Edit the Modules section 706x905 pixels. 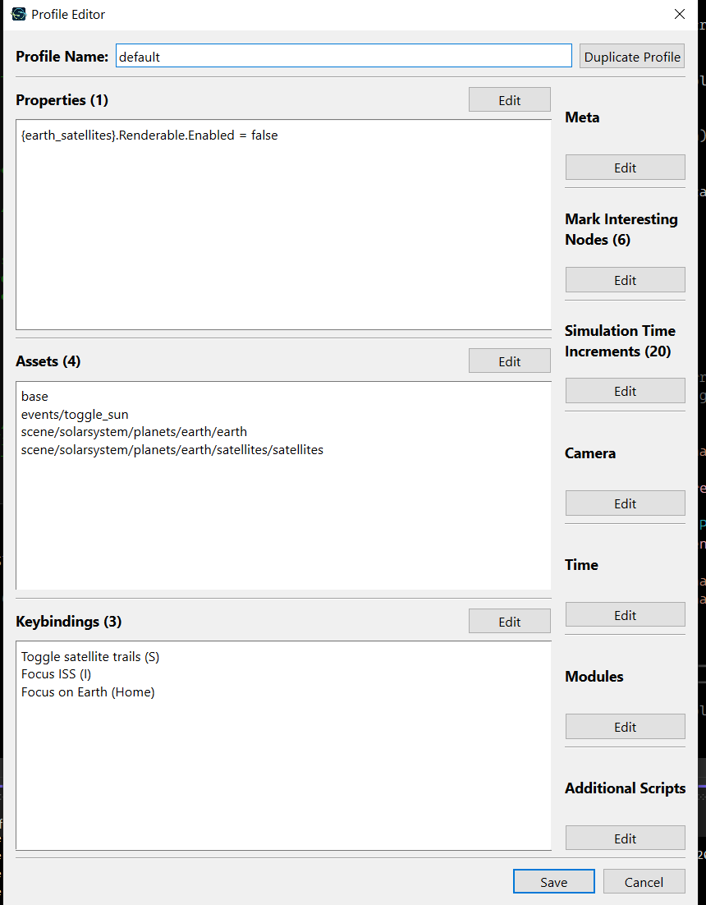(625, 726)
